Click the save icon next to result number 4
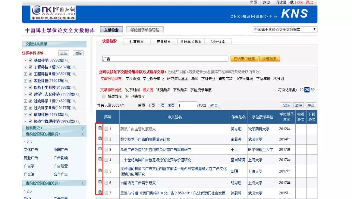The height and width of the screenshot is (199, 352). click(x=101, y=160)
